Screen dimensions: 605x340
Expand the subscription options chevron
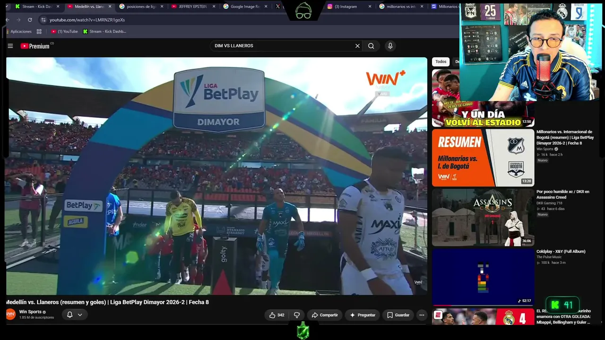80,314
